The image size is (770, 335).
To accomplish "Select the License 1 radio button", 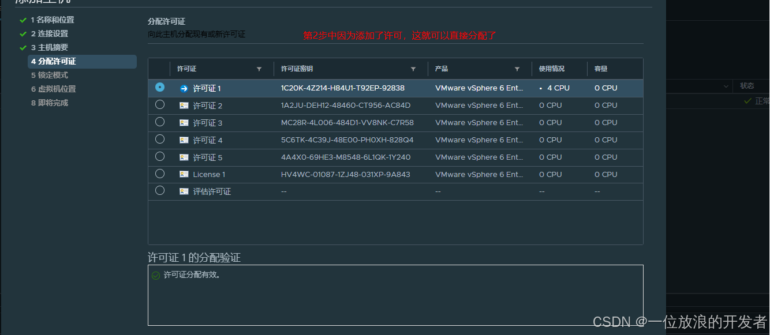I will (160, 174).
